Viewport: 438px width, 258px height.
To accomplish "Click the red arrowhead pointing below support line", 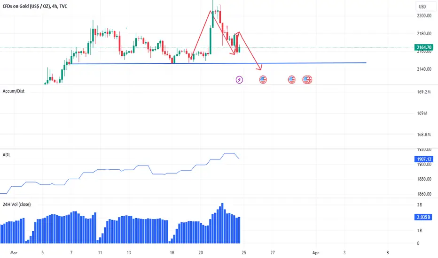I will [259, 67].
